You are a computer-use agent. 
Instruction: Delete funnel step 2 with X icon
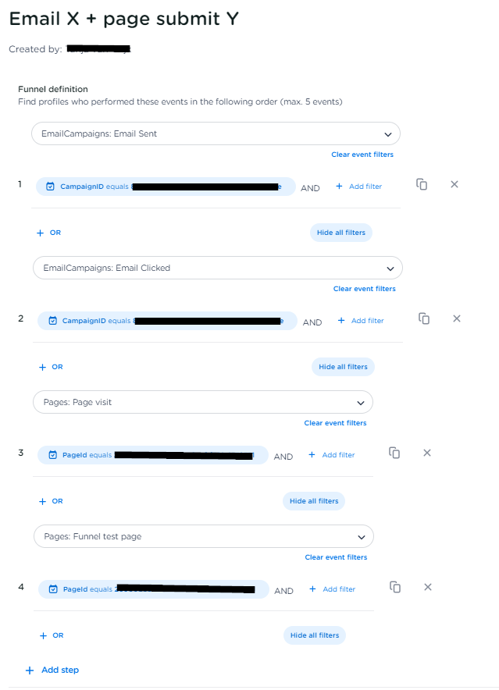457,318
